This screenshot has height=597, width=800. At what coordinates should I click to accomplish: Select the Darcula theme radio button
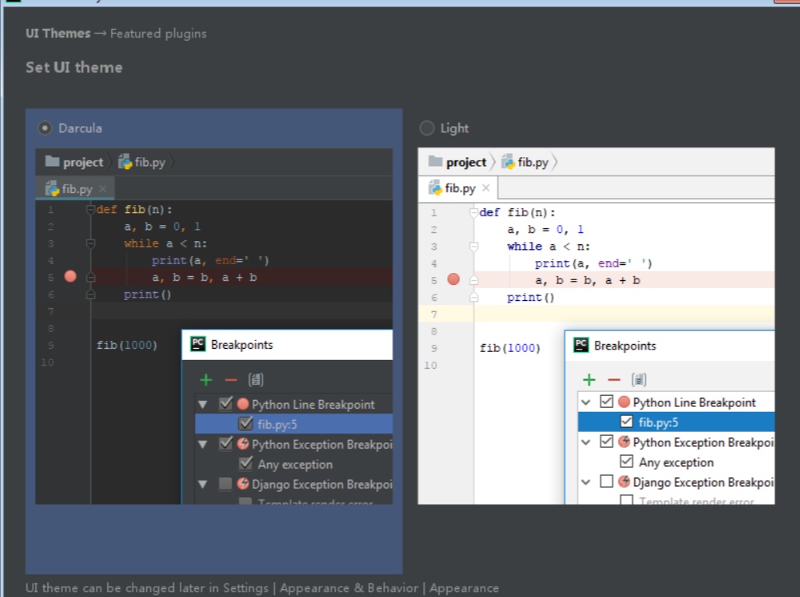[45, 128]
